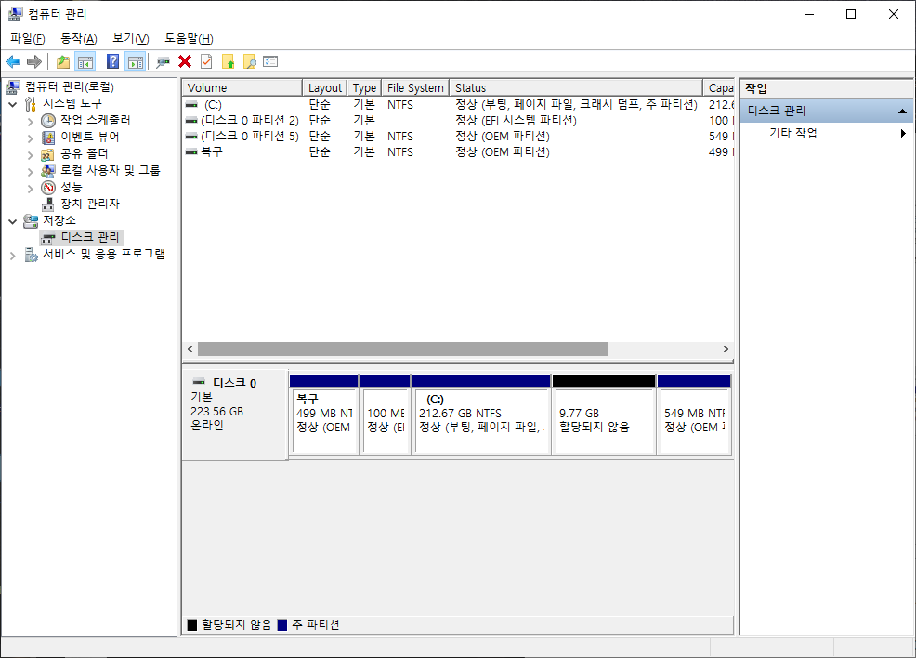Toggle the Show/Hide Action Pane icon

pyautogui.click(x=136, y=61)
